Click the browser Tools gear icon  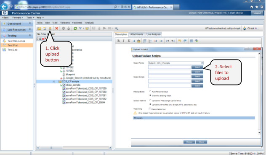pyautogui.click(x=262, y=7)
